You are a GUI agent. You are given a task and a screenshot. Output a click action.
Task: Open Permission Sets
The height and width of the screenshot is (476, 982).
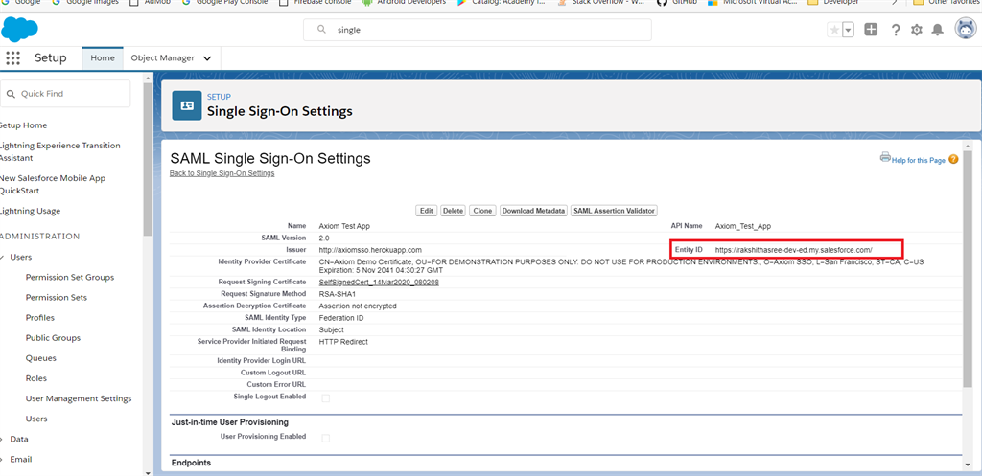57,297
